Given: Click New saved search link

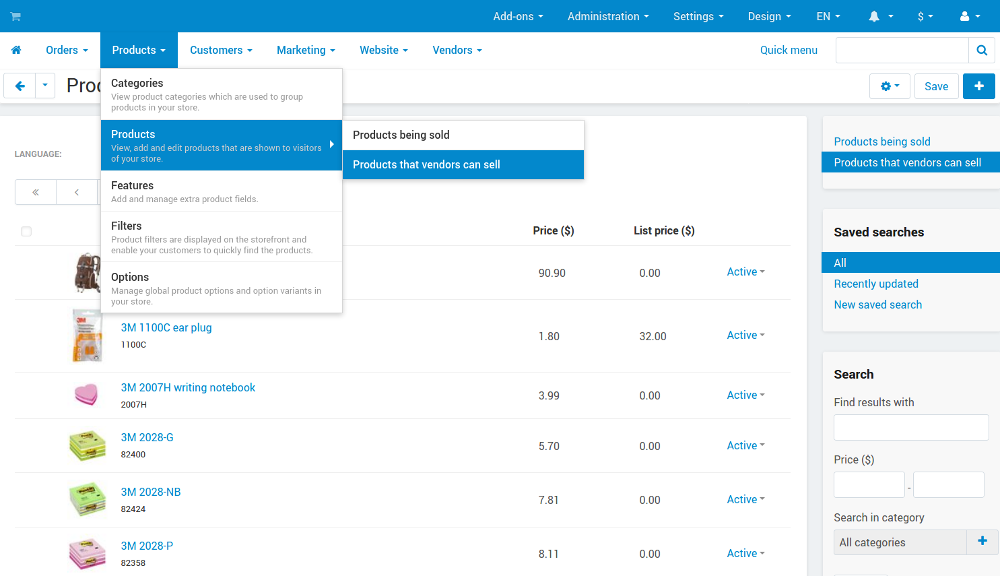Looking at the screenshot, I should (878, 305).
